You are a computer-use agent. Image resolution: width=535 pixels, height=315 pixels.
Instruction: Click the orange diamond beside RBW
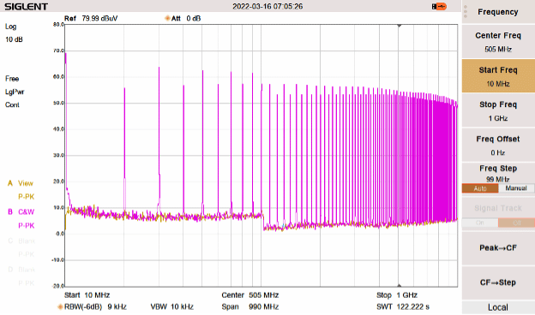coord(60,306)
